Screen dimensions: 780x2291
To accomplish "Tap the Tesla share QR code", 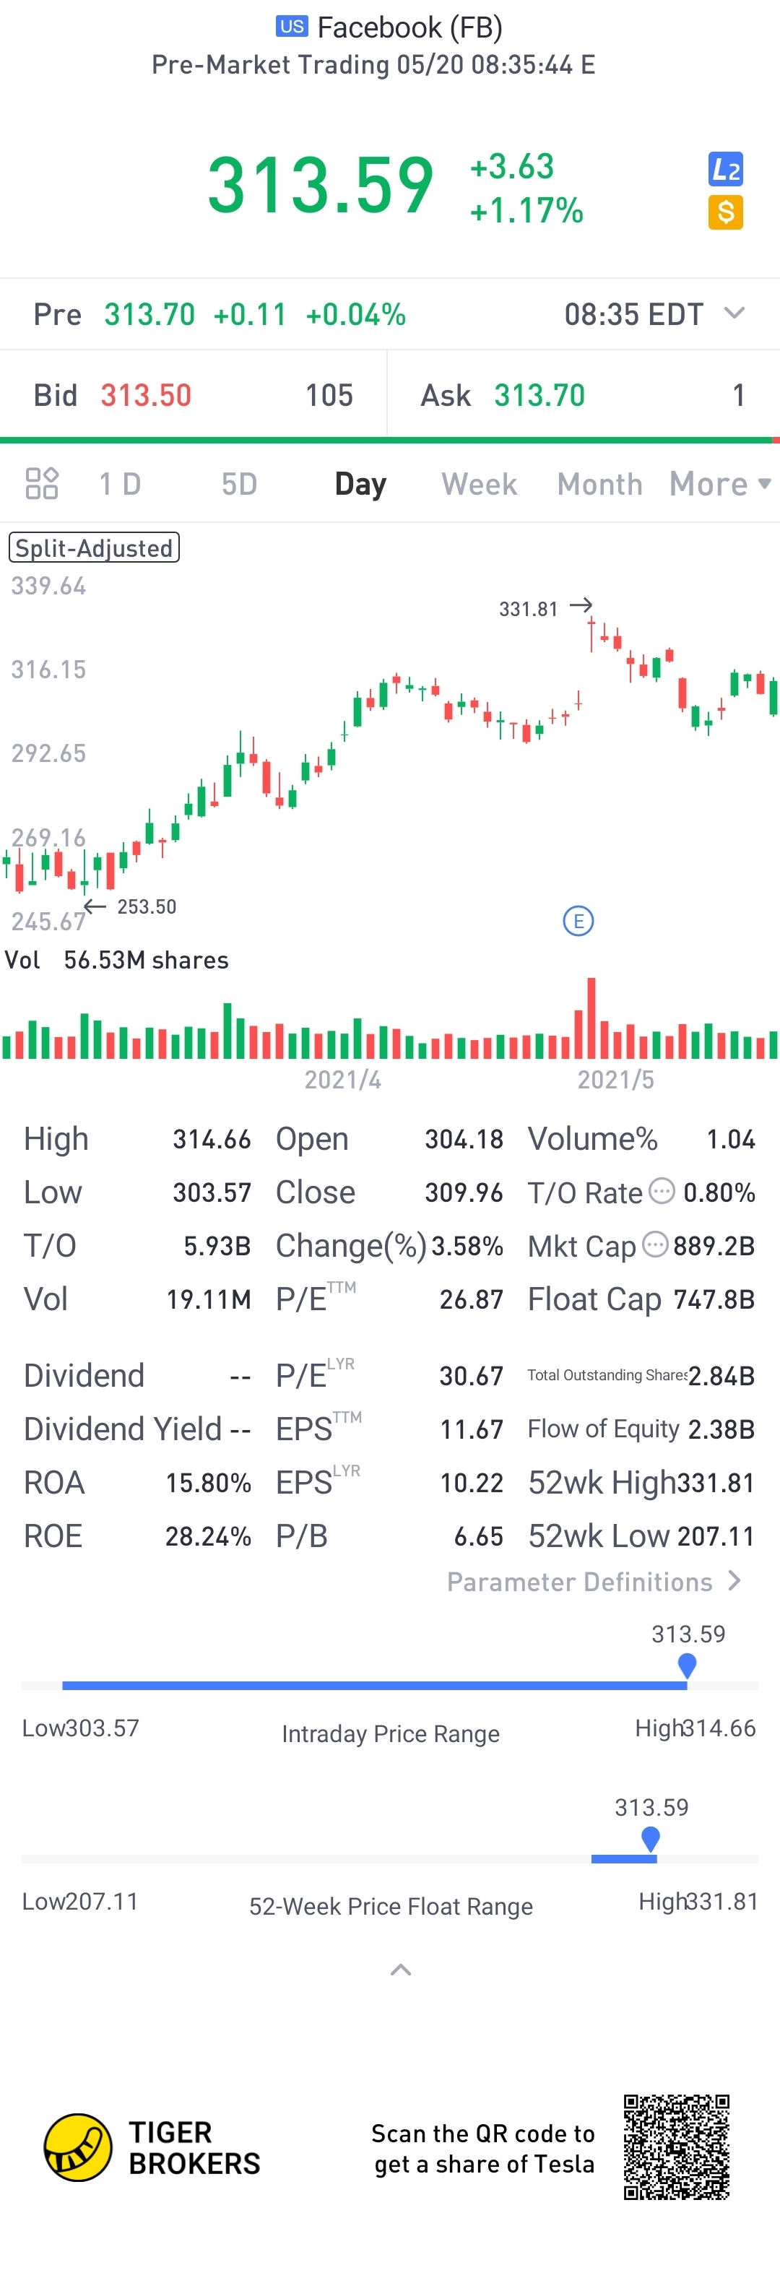I will tap(676, 2146).
